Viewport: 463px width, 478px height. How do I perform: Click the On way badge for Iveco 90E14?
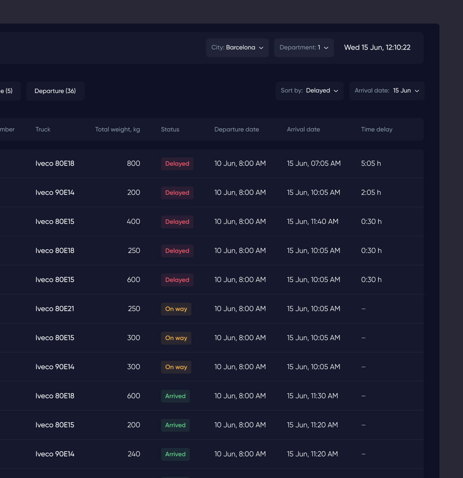click(x=176, y=367)
